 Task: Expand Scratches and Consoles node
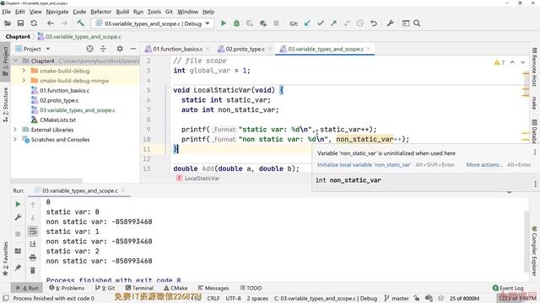click(15, 140)
